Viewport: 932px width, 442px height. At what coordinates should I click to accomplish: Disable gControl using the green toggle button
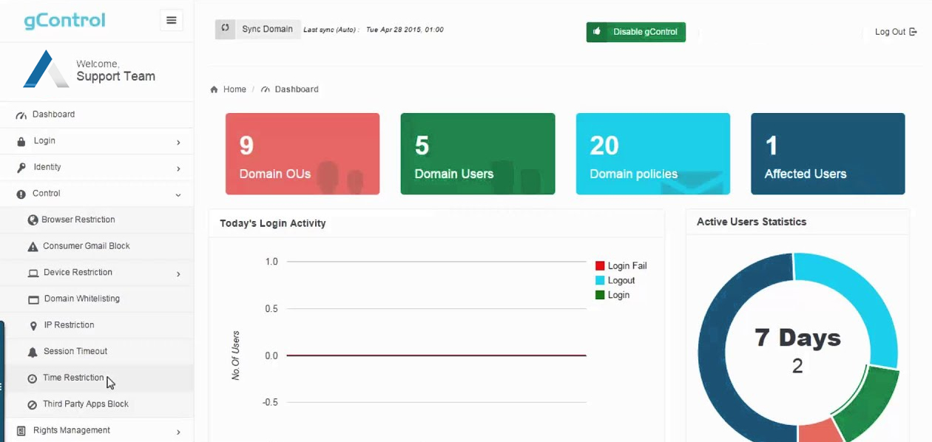pyautogui.click(x=635, y=32)
